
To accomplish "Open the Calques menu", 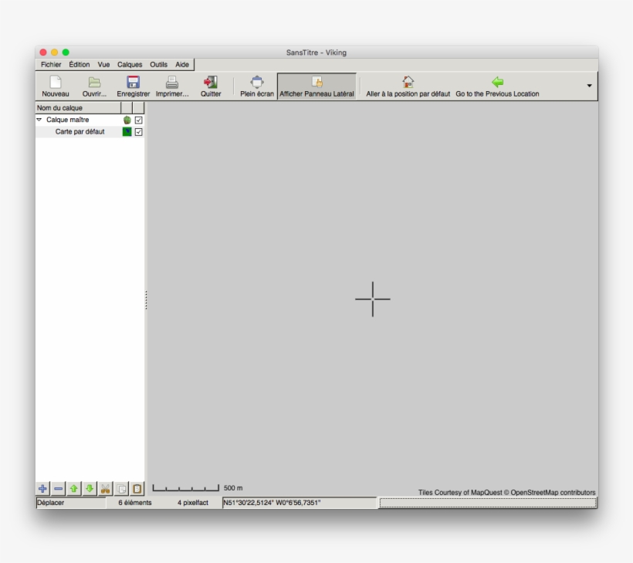I will click(130, 65).
